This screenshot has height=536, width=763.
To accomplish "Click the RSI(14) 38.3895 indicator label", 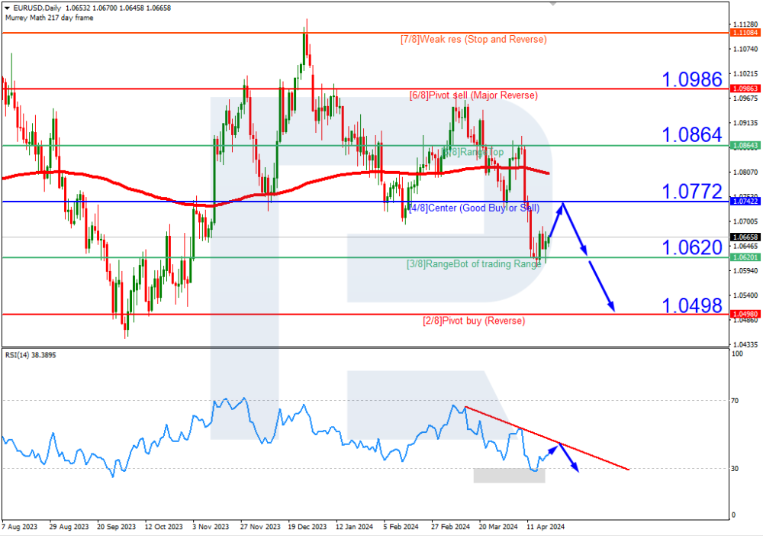I will pos(31,355).
